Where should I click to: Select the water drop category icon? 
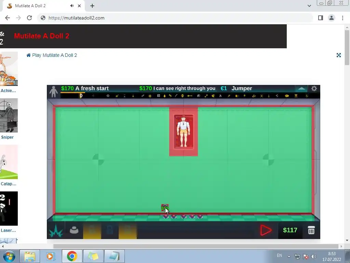164,96
